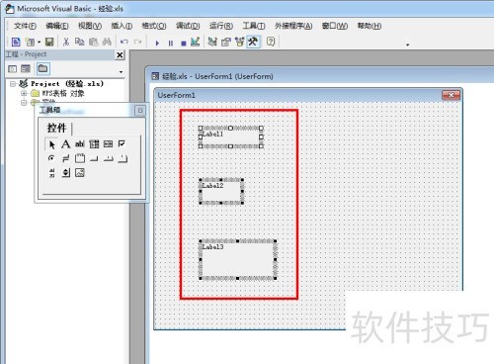This screenshot has width=494, height=364.
Task: Select the ScrollBar control tool
Action: point(51,172)
